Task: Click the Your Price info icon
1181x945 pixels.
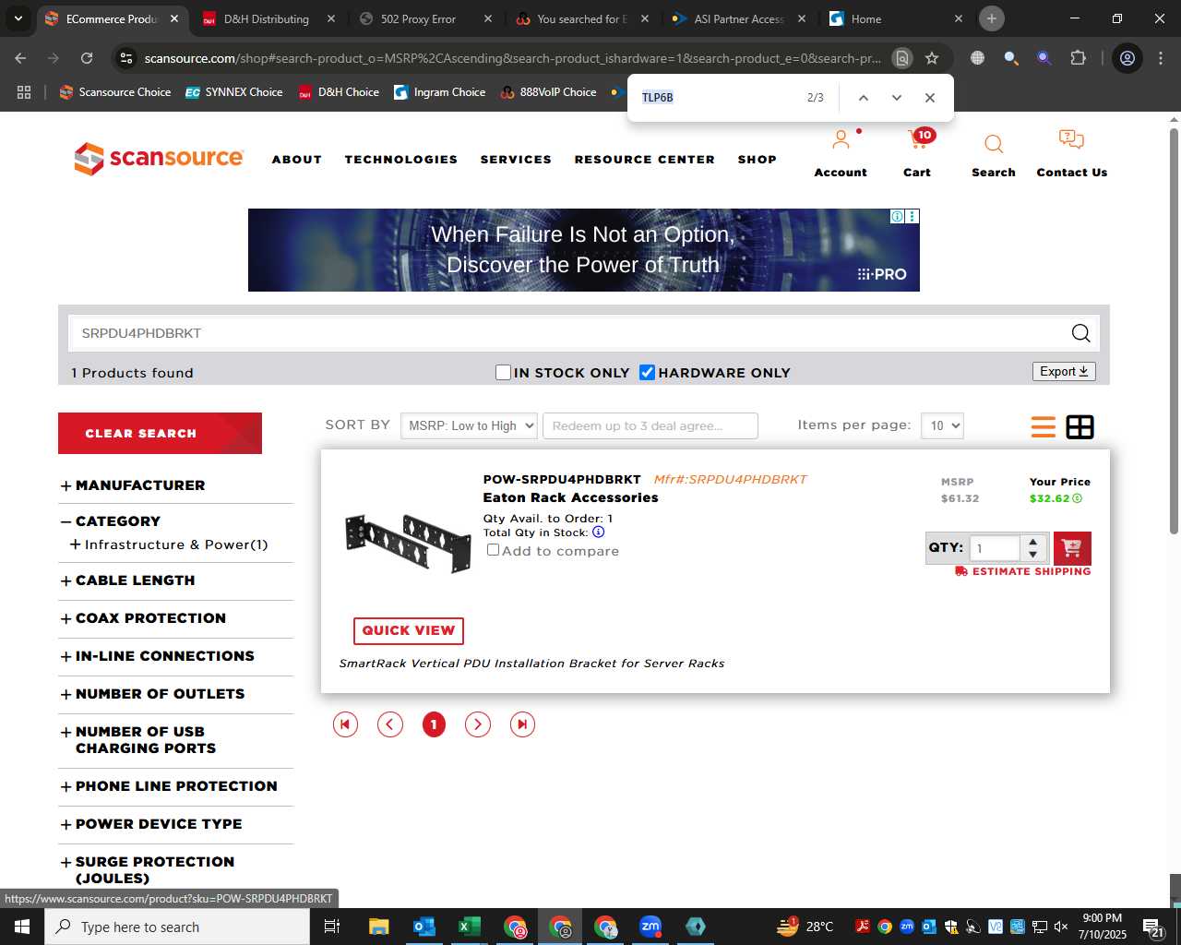Action: coord(1078,498)
